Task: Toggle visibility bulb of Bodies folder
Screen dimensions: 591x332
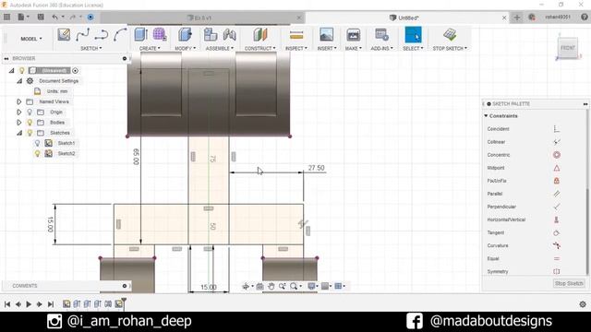Action: 30,123
